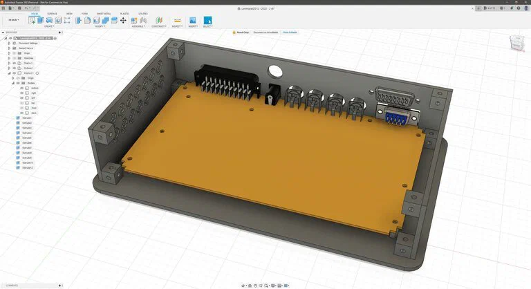This screenshot has width=531, height=289.
Task: Switch to the Utilities tab
Action: [143, 14]
